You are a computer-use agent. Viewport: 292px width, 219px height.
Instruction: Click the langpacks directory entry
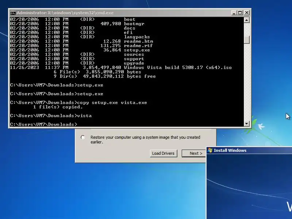point(137,37)
